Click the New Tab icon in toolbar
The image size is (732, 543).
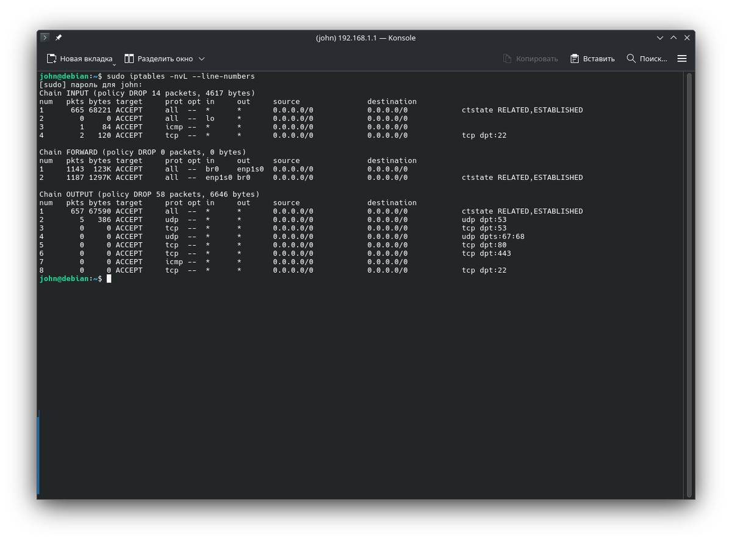(52, 59)
